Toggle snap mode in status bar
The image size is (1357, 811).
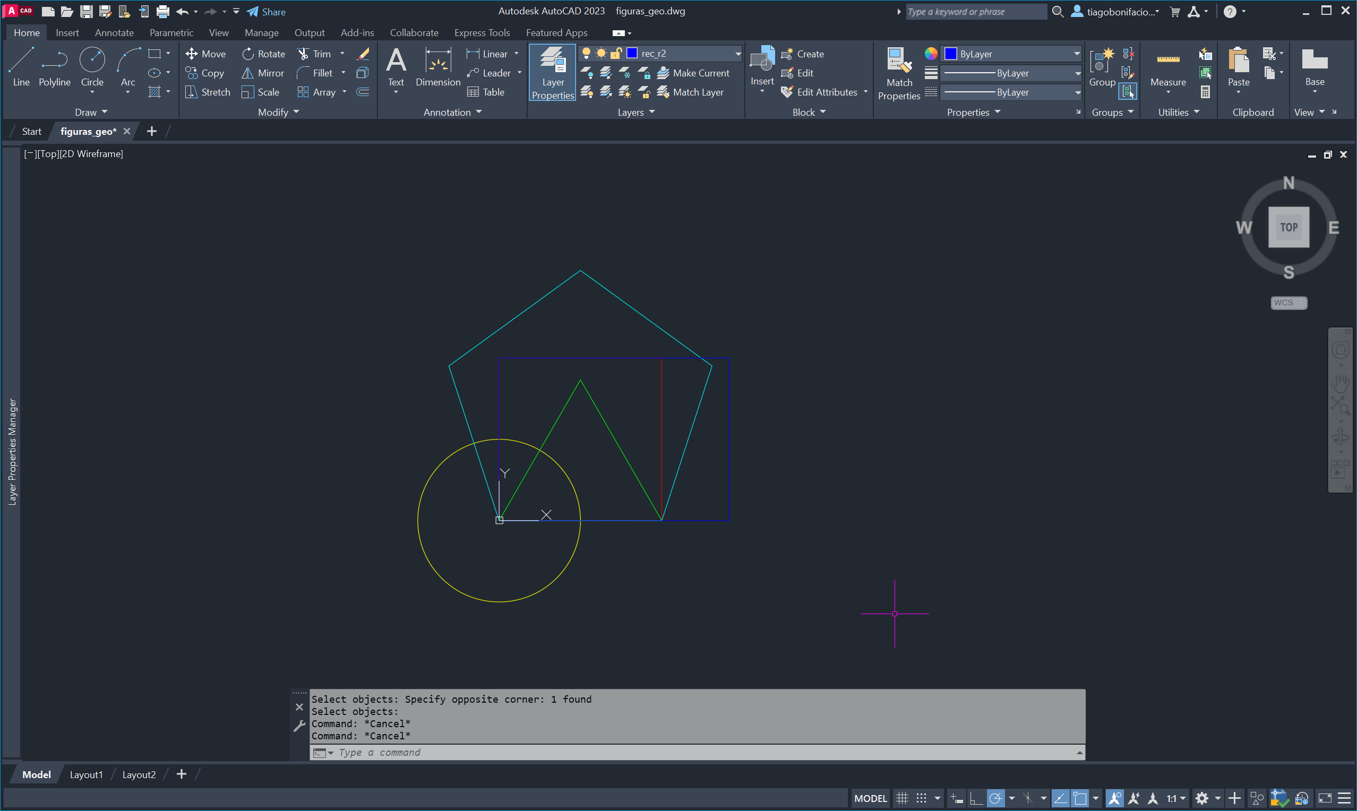point(922,798)
